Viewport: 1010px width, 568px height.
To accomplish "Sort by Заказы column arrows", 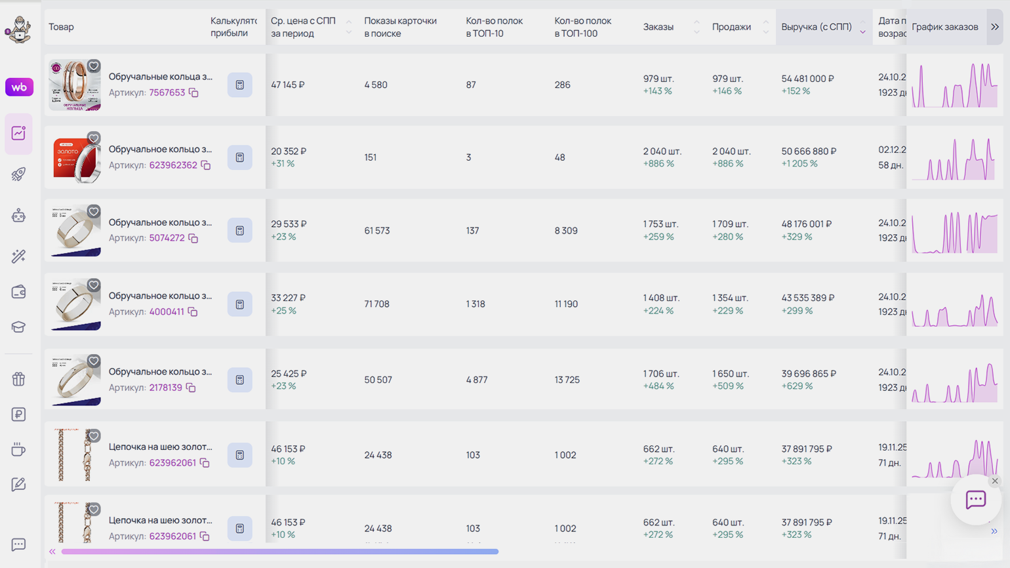I will [697, 27].
